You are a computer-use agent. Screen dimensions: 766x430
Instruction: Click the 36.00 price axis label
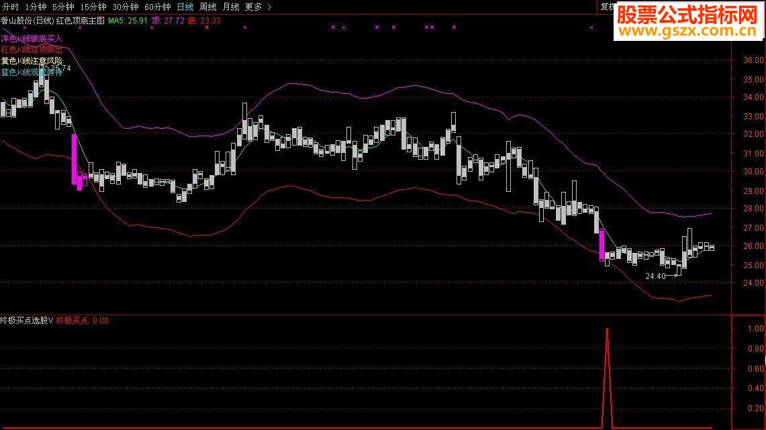753,60
